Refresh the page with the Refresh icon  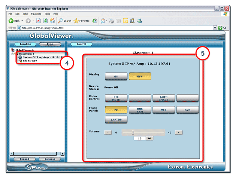click(x=45, y=21)
